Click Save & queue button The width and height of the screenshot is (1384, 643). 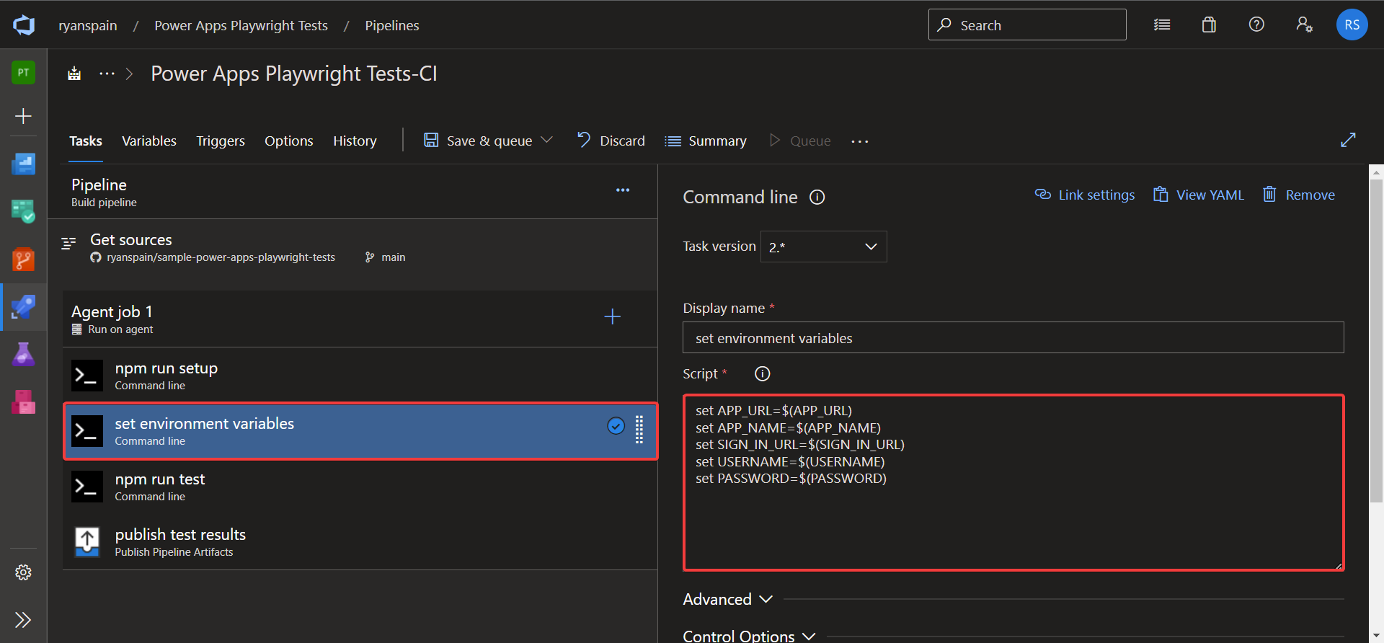point(478,141)
